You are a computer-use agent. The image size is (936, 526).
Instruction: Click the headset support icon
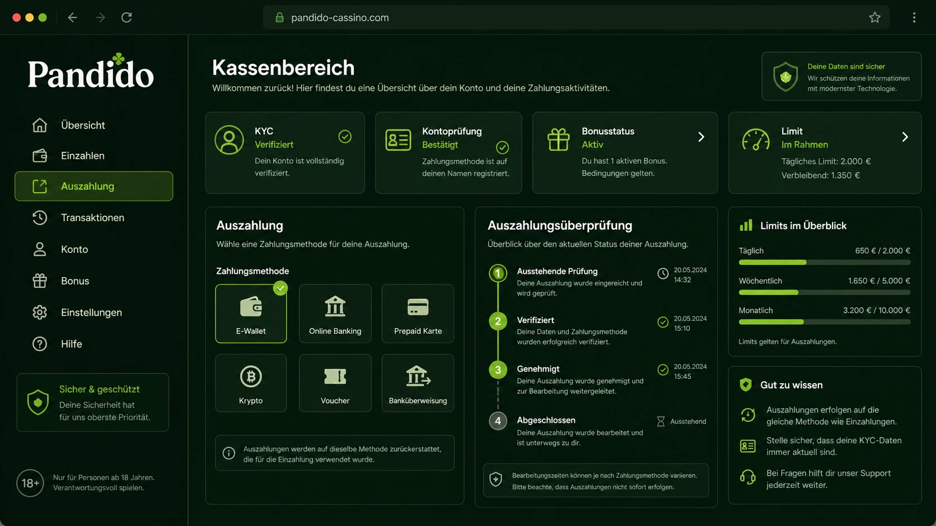pos(748,477)
